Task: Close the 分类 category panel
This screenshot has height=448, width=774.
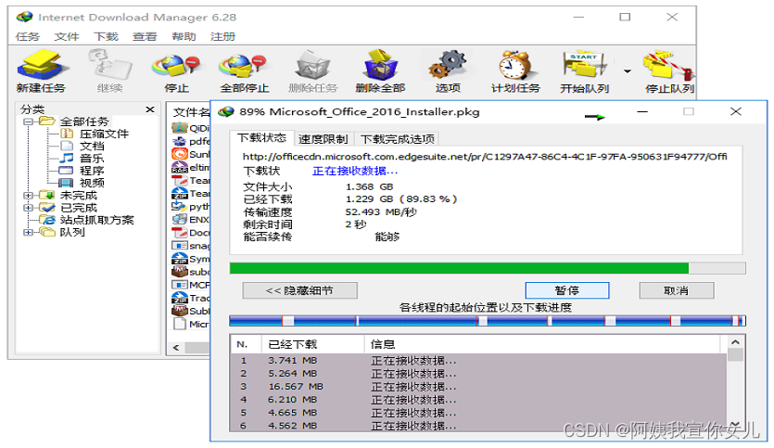Action: pyautogui.click(x=150, y=109)
